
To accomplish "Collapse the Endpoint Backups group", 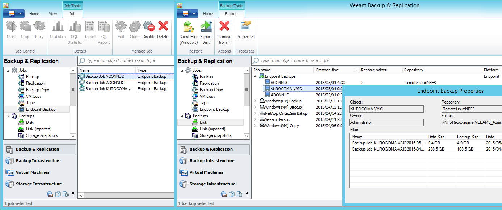I will 256,76.
